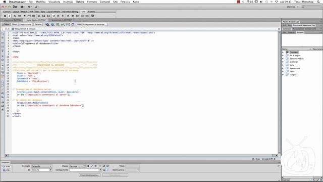Expand the Meta snippets folder
The width and height of the screenshot is (323, 182).
pyautogui.click(x=283, y=65)
